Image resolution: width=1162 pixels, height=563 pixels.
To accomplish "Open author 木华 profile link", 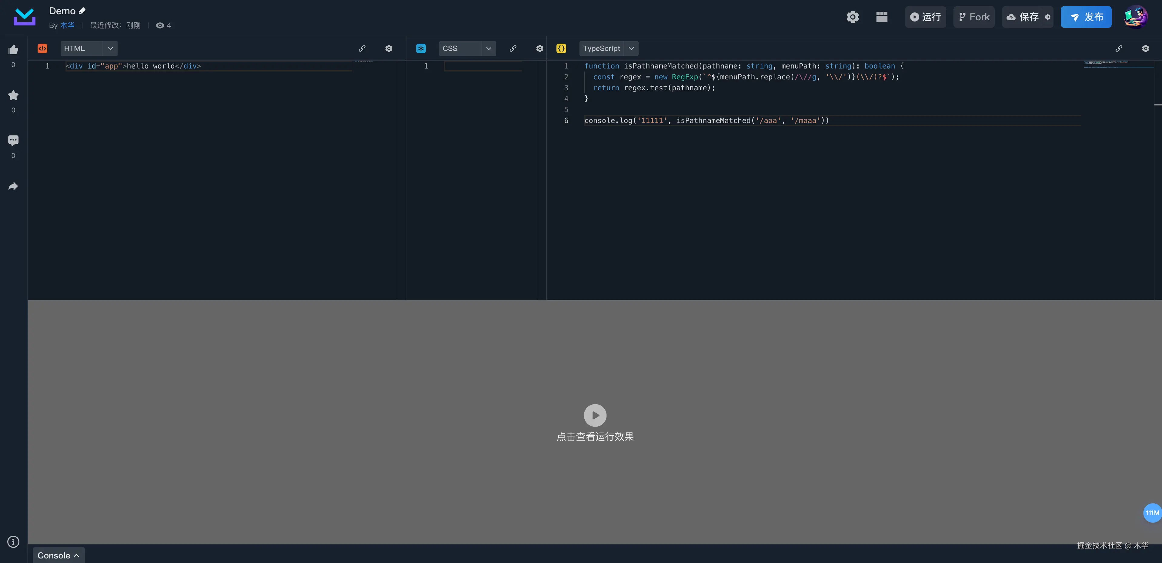I will point(67,25).
